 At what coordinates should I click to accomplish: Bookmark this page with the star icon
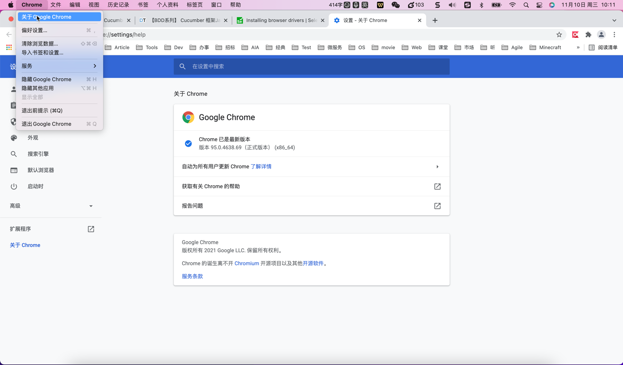[x=559, y=35]
